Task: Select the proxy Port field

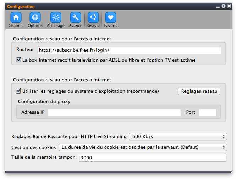Action: click(208, 113)
